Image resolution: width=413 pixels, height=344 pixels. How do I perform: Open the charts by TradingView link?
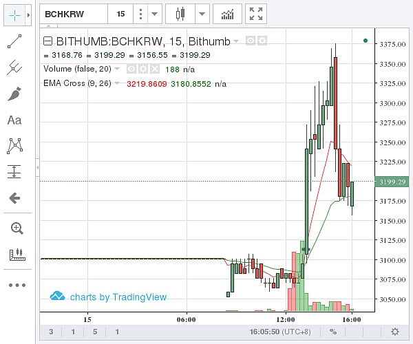[108, 297]
